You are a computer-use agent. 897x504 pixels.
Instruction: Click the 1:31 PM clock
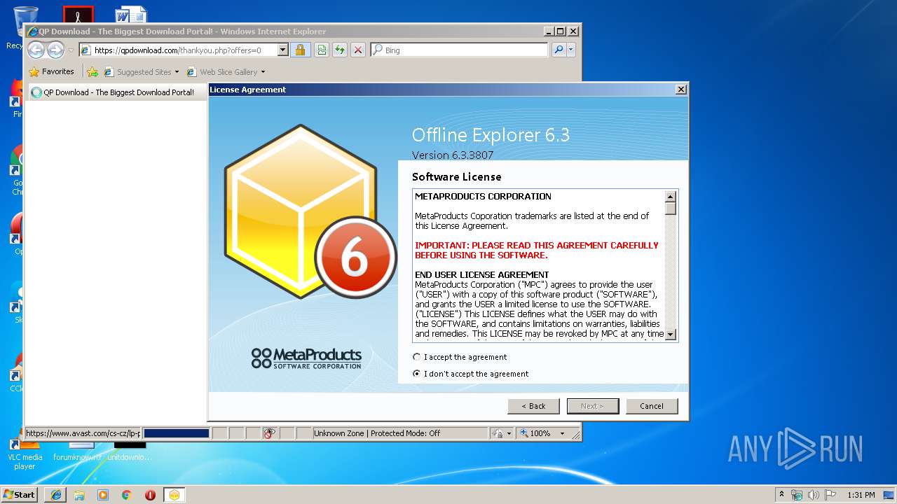(x=861, y=495)
